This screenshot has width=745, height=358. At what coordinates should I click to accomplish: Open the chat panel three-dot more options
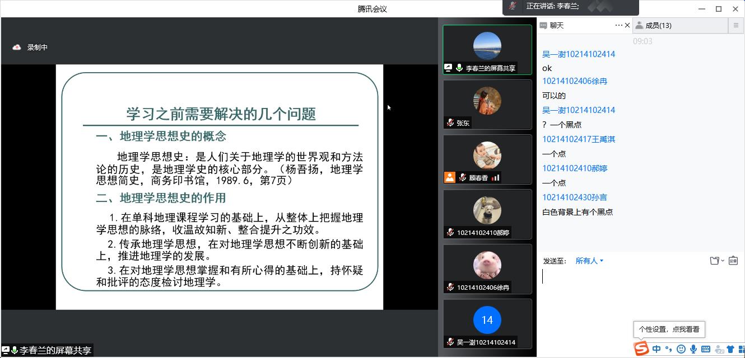[x=618, y=25]
